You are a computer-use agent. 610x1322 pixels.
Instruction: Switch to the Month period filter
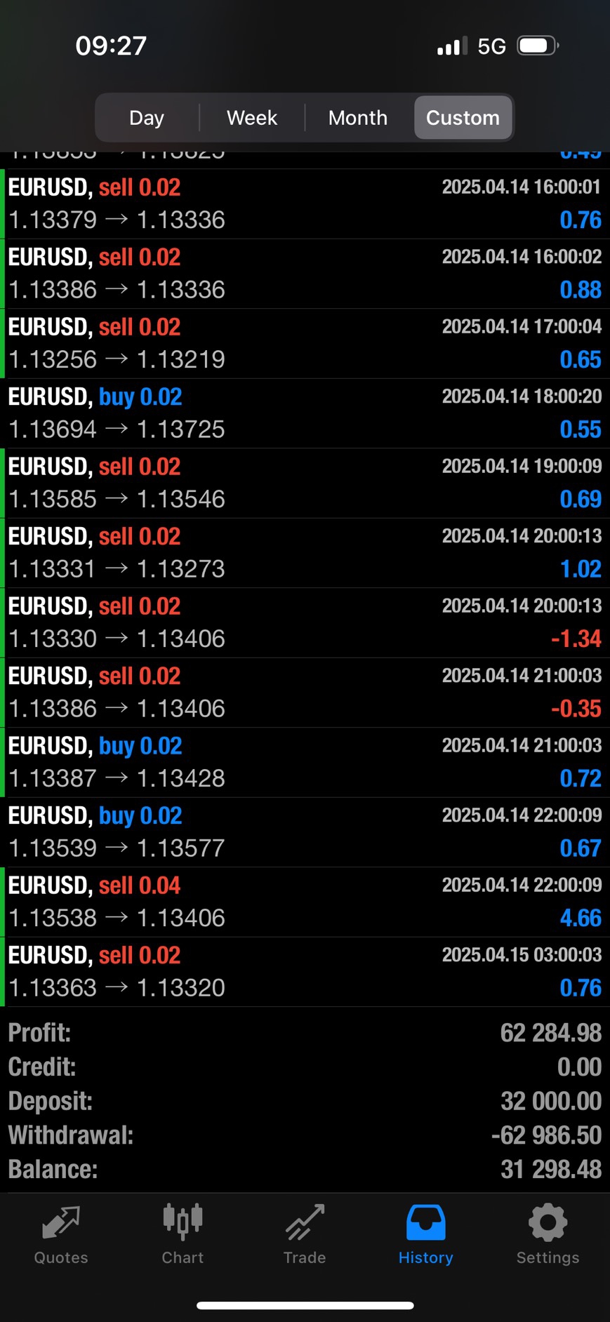pos(358,118)
